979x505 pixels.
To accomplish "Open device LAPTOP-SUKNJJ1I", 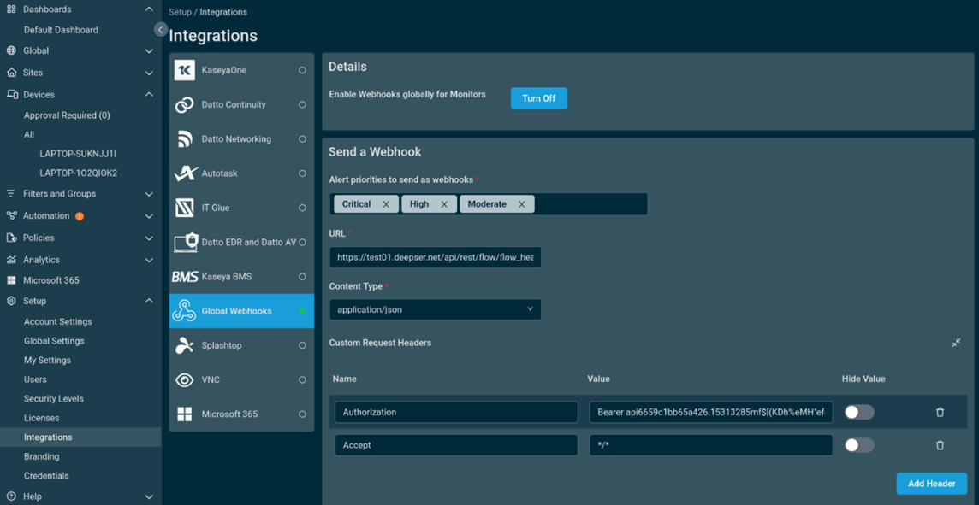I will click(78, 153).
